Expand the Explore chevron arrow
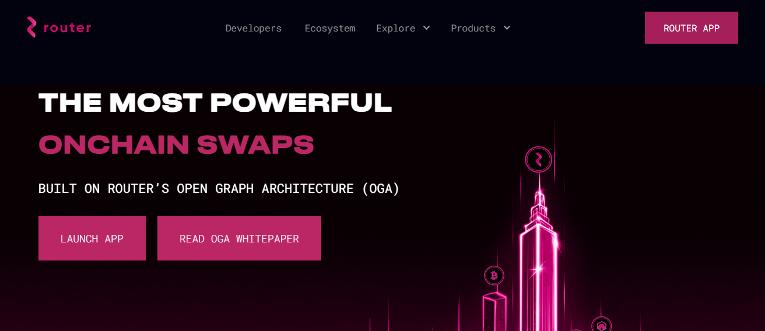The height and width of the screenshot is (331, 765). pyautogui.click(x=426, y=28)
